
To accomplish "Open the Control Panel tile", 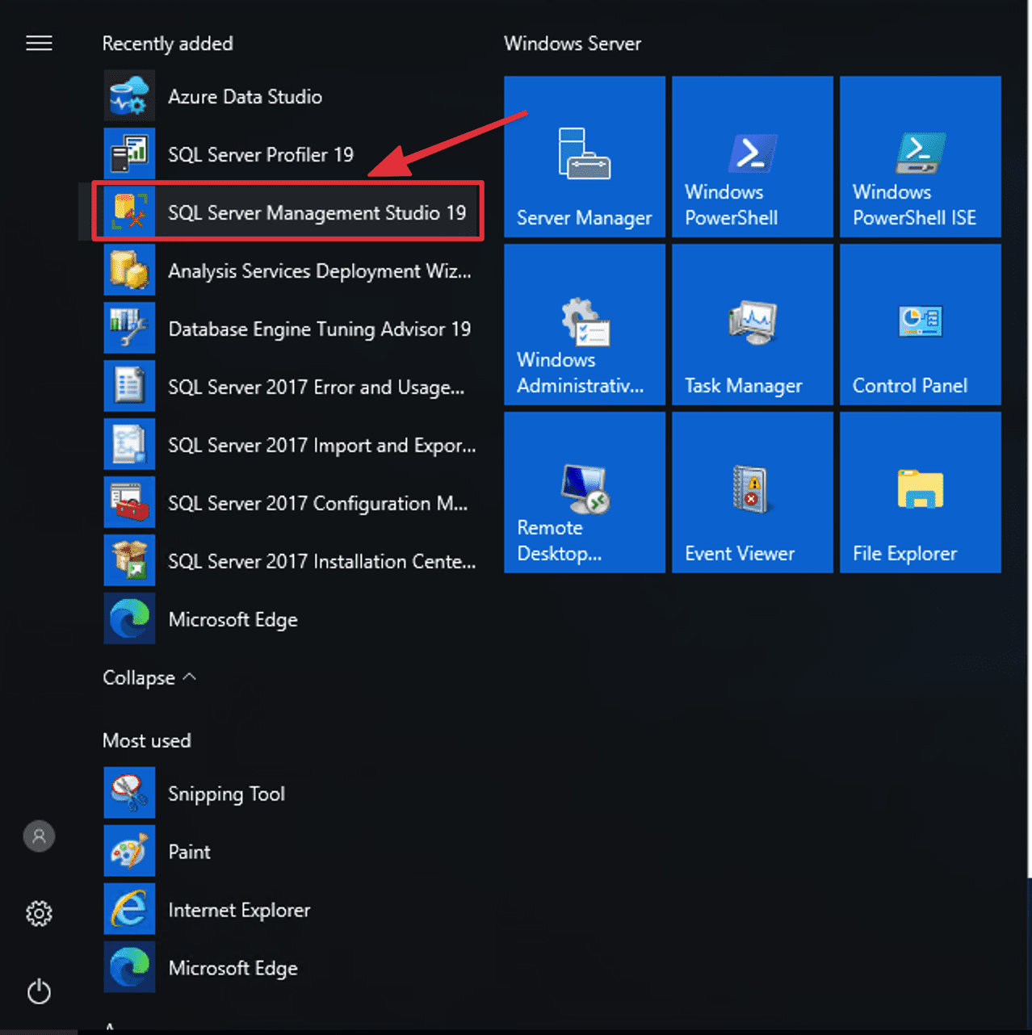I will coord(920,325).
